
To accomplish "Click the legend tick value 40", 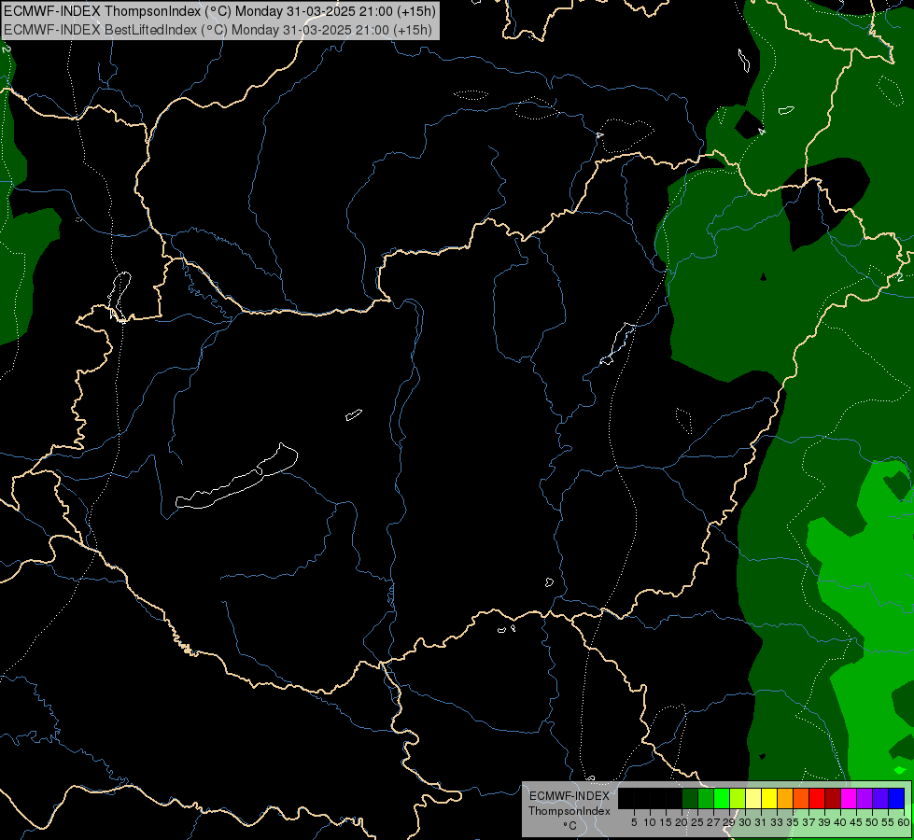I will tap(840, 822).
